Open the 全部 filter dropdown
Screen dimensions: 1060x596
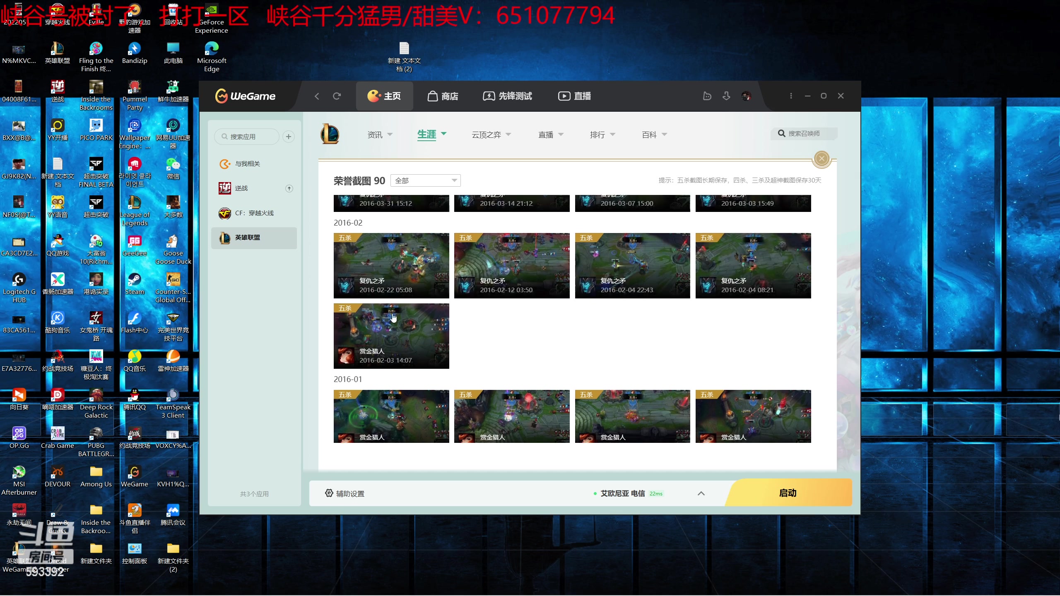[x=426, y=180]
